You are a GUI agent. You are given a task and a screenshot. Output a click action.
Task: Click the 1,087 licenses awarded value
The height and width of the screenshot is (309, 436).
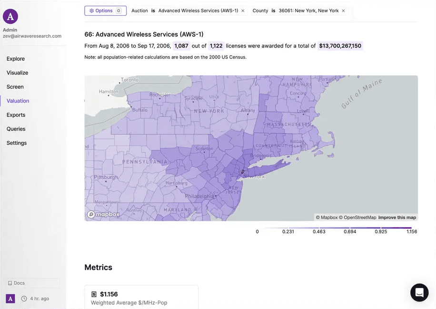[181, 46]
